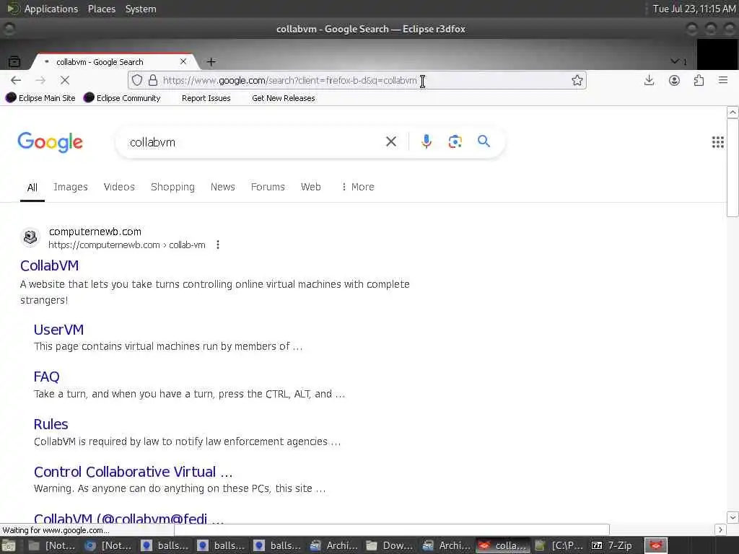Switch to the Images results tab
The width and height of the screenshot is (739, 554).
71,187
